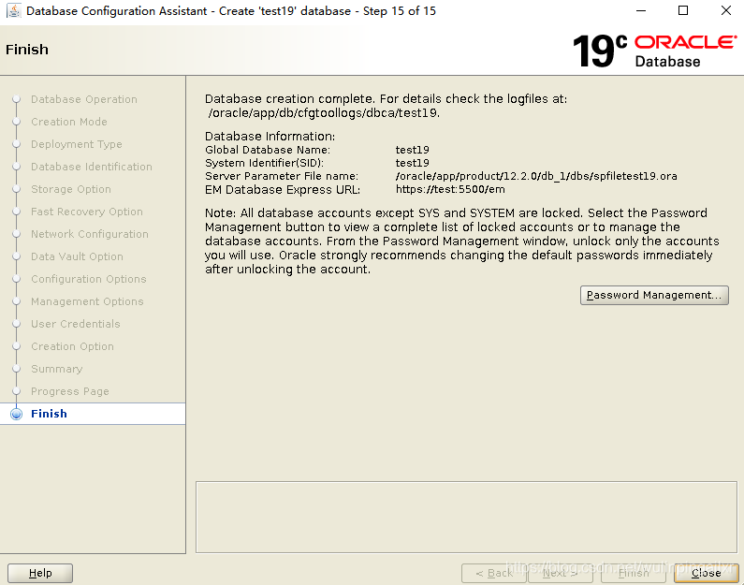Click the disabled Next button
The image size is (744, 585).
tap(561, 573)
